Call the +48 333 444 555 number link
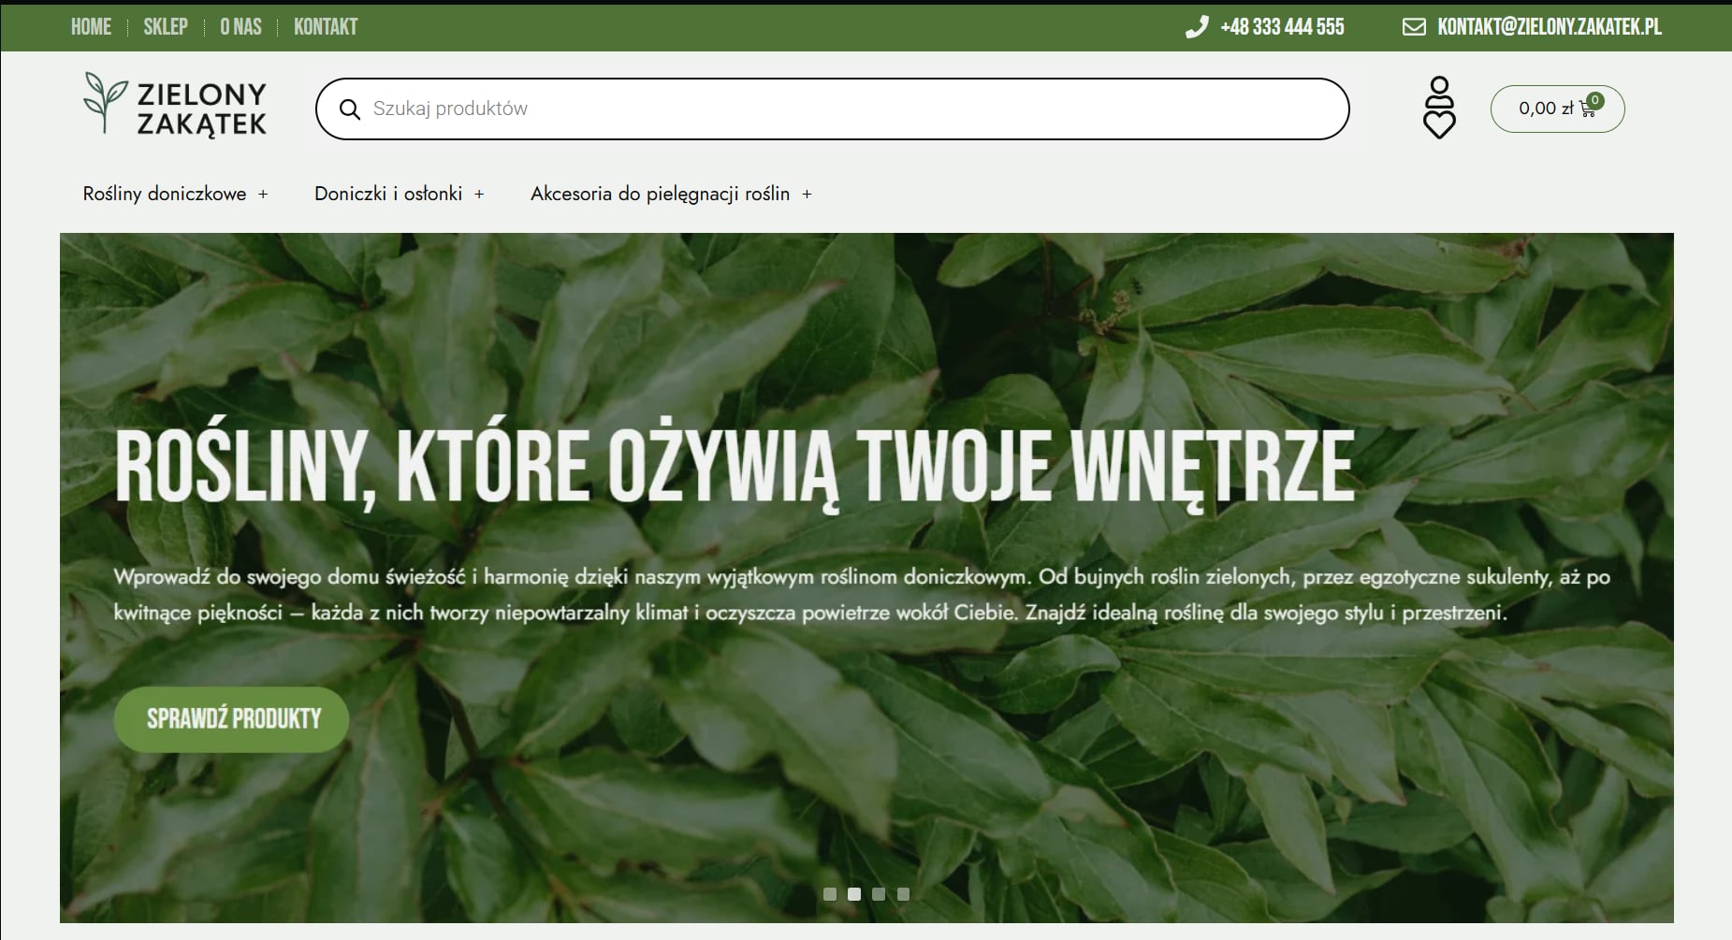This screenshot has height=940, width=1732. click(x=1282, y=27)
